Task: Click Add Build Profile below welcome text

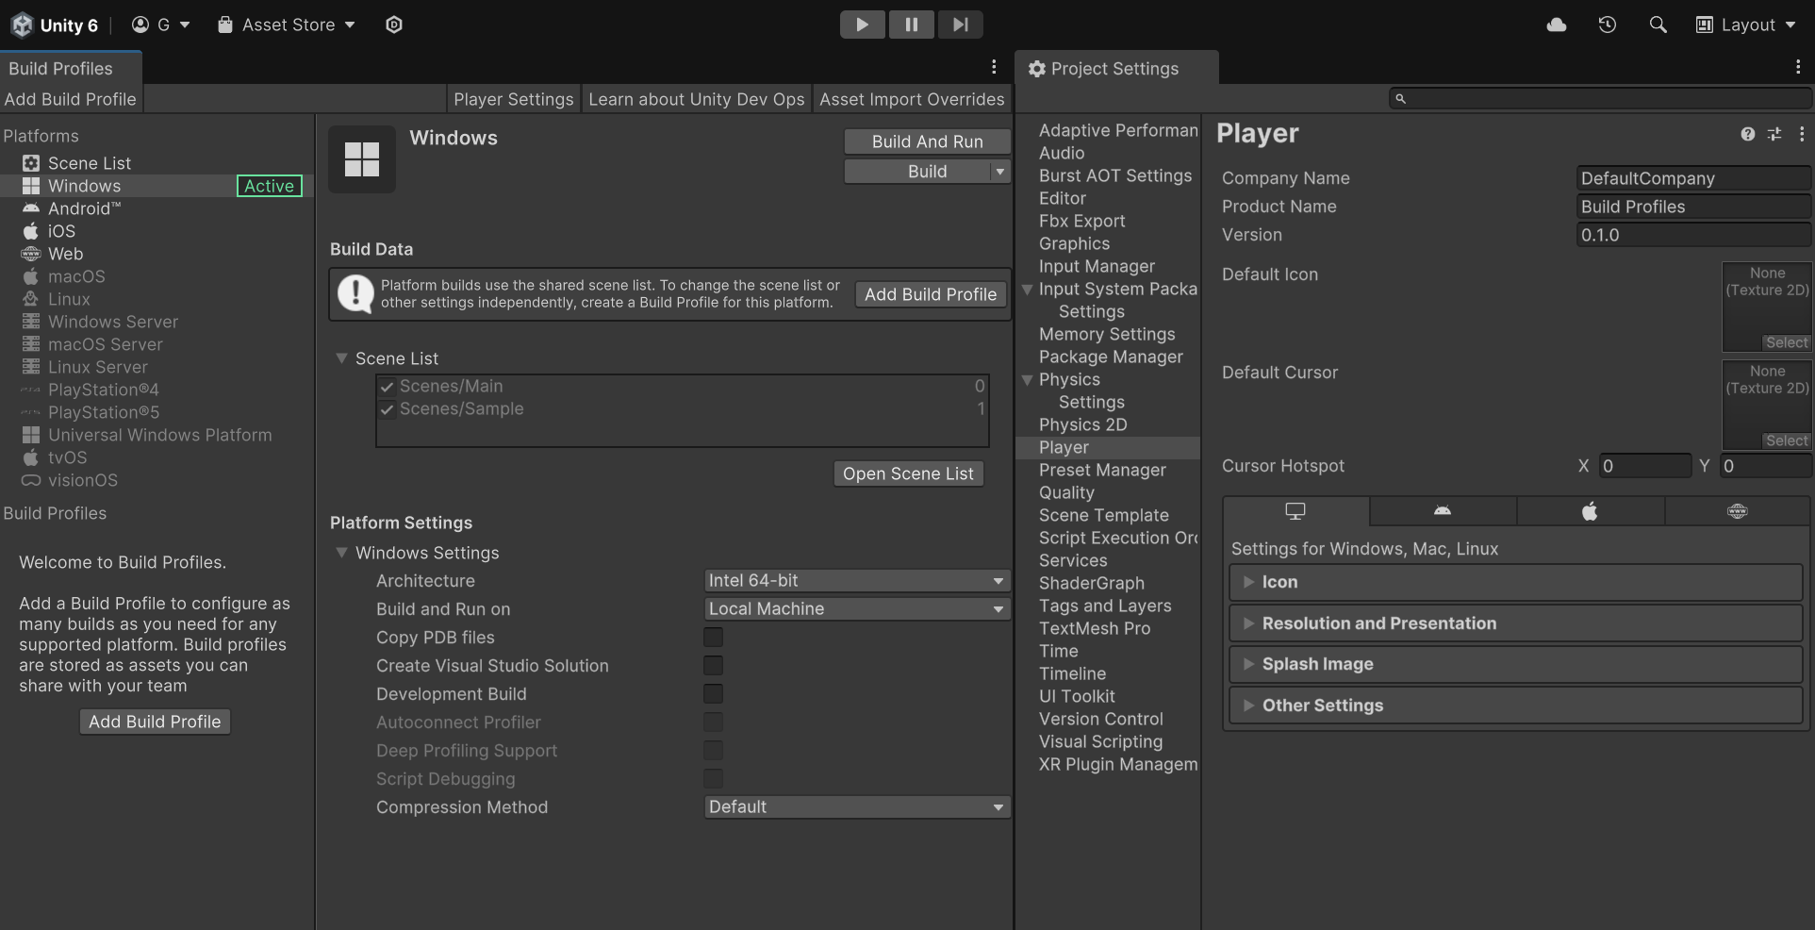Action: click(155, 722)
